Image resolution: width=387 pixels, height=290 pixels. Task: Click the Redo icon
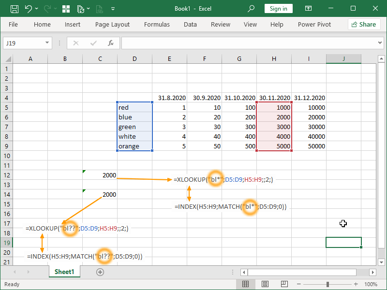point(47,8)
